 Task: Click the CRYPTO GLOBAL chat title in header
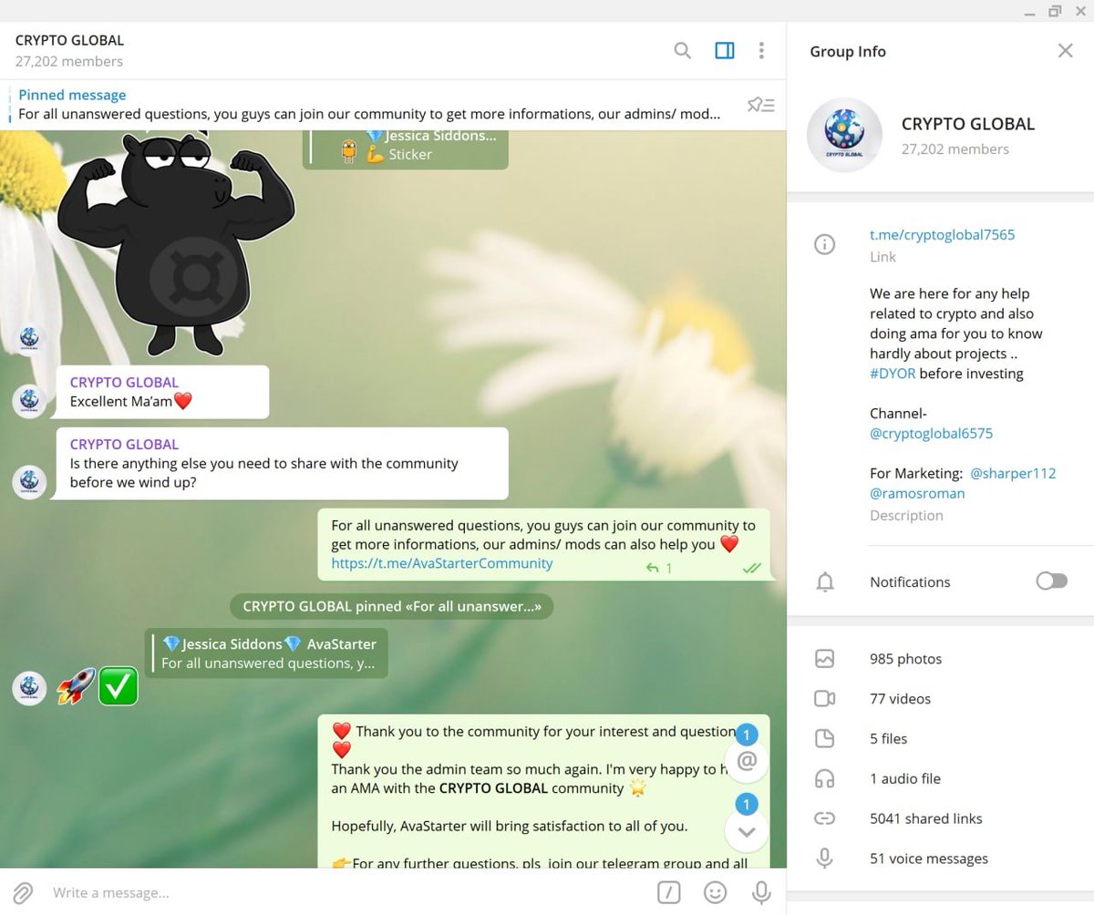(69, 40)
